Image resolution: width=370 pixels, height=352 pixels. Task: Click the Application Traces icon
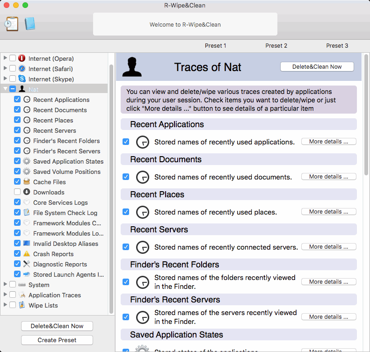[x=22, y=295]
